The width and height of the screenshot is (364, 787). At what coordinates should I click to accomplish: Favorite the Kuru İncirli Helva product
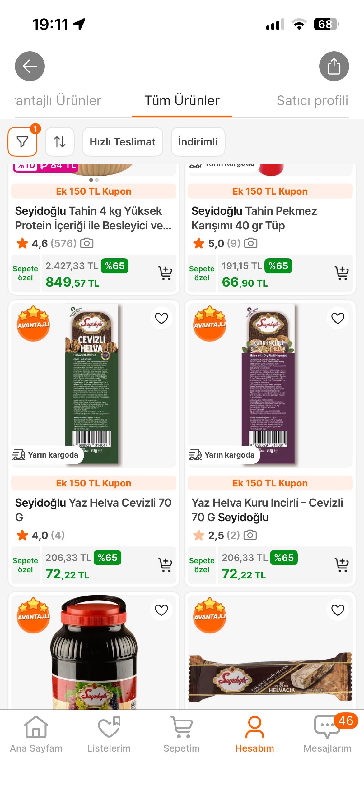tap(338, 318)
